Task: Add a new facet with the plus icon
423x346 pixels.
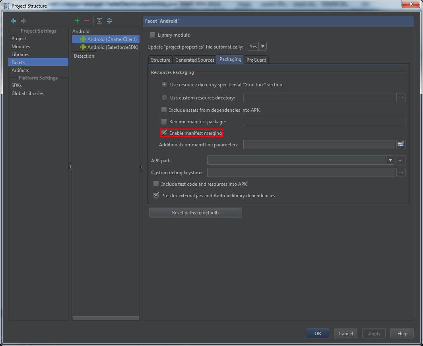Action: pos(77,21)
